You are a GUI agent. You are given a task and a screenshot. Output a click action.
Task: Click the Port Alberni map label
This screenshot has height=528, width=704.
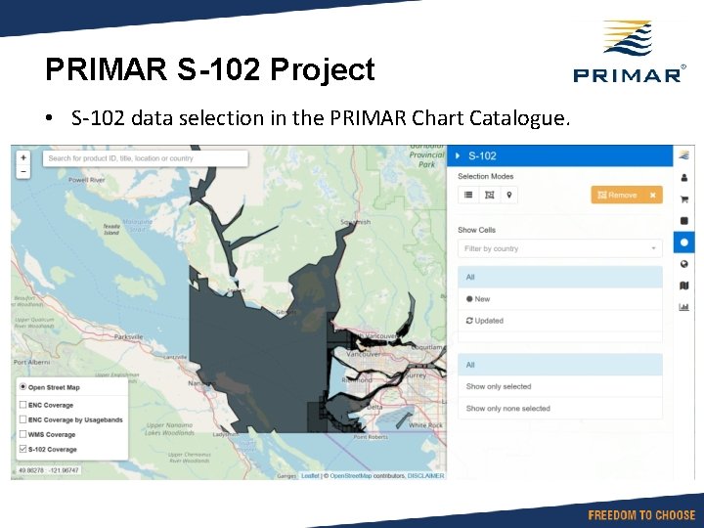click(31, 362)
